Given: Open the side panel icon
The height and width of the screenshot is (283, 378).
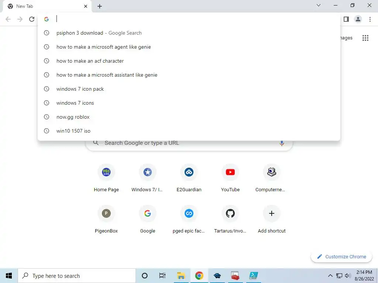Looking at the screenshot, I should [346, 19].
